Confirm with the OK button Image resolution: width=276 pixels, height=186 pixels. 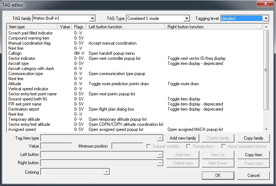pos(217,175)
